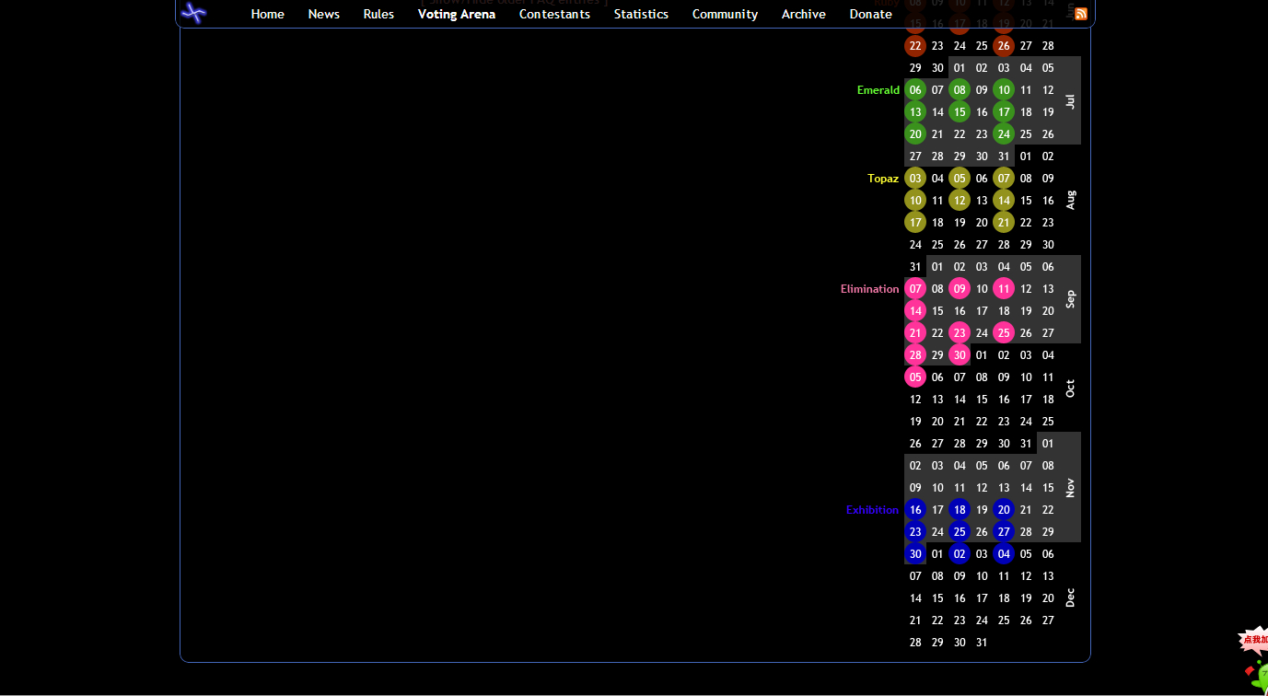Open the pink September 14 Elimination date
The height and width of the screenshot is (696, 1268).
tap(915, 311)
